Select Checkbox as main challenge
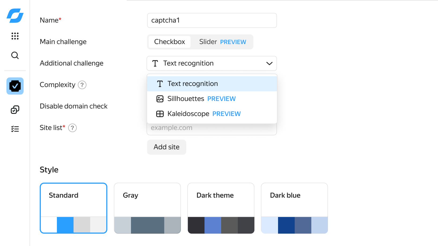The image size is (438, 246). pos(170,42)
